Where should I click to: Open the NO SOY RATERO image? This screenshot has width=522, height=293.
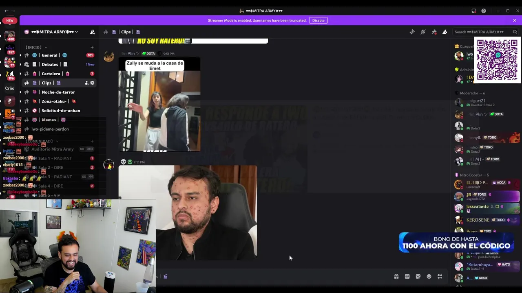pos(193,41)
